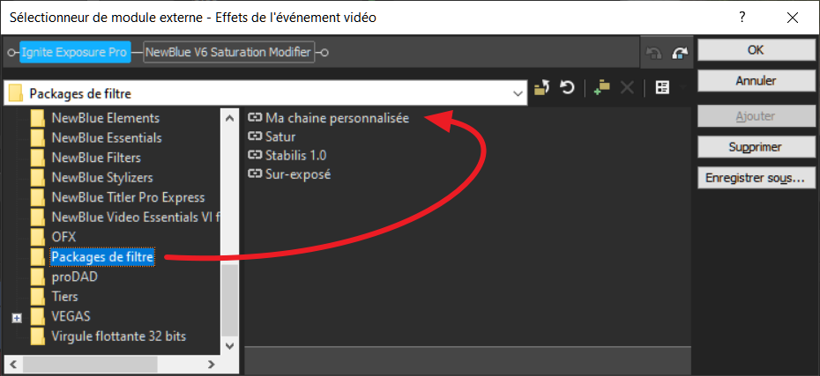Click the help question mark in title bar
820x376 pixels.
click(x=742, y=18)
